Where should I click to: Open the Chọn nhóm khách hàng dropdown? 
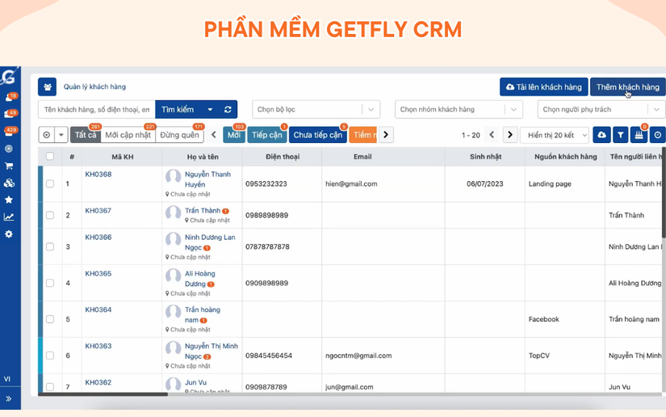(x=459, y=110)
